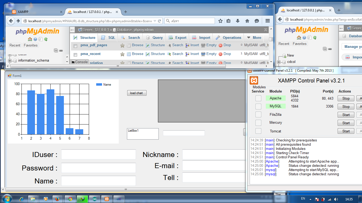Enable the MySQL service checkbox in XAMPP
The image size is (362, 203).
click(258, 106)
